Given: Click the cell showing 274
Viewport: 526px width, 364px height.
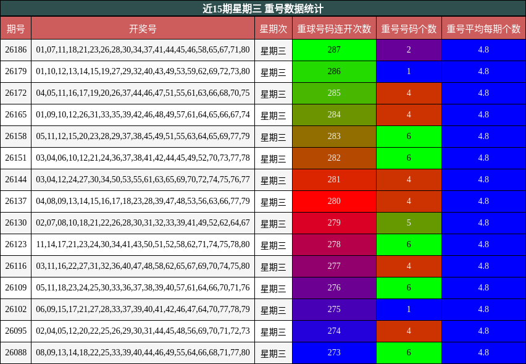Looking at the screenshot, I should [334, 331].
